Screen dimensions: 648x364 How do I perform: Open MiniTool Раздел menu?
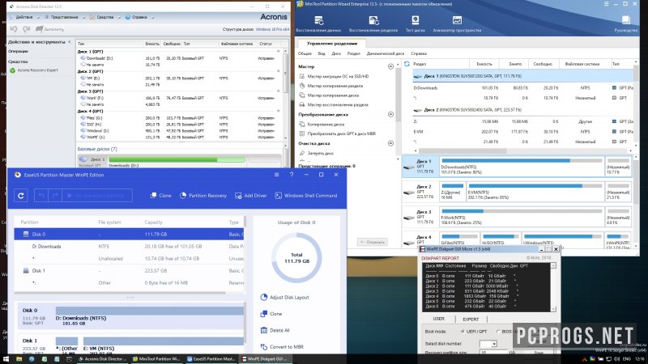pos(353,53)
